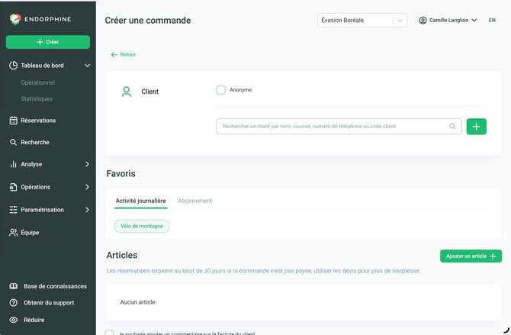
Task: Select the Activité journalière tab
Action: pos(141,201)
